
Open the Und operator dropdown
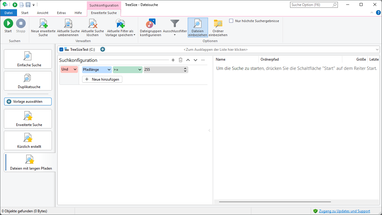click(69, 69)
